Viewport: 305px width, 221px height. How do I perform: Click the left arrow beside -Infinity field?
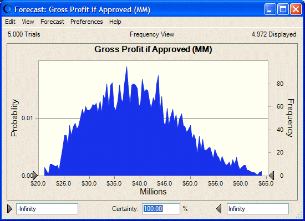10,209
